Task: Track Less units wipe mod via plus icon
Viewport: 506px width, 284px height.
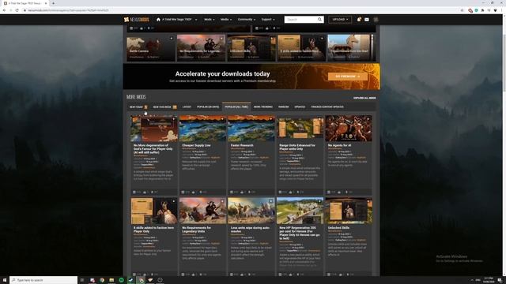Action: [x=270, y=201]
